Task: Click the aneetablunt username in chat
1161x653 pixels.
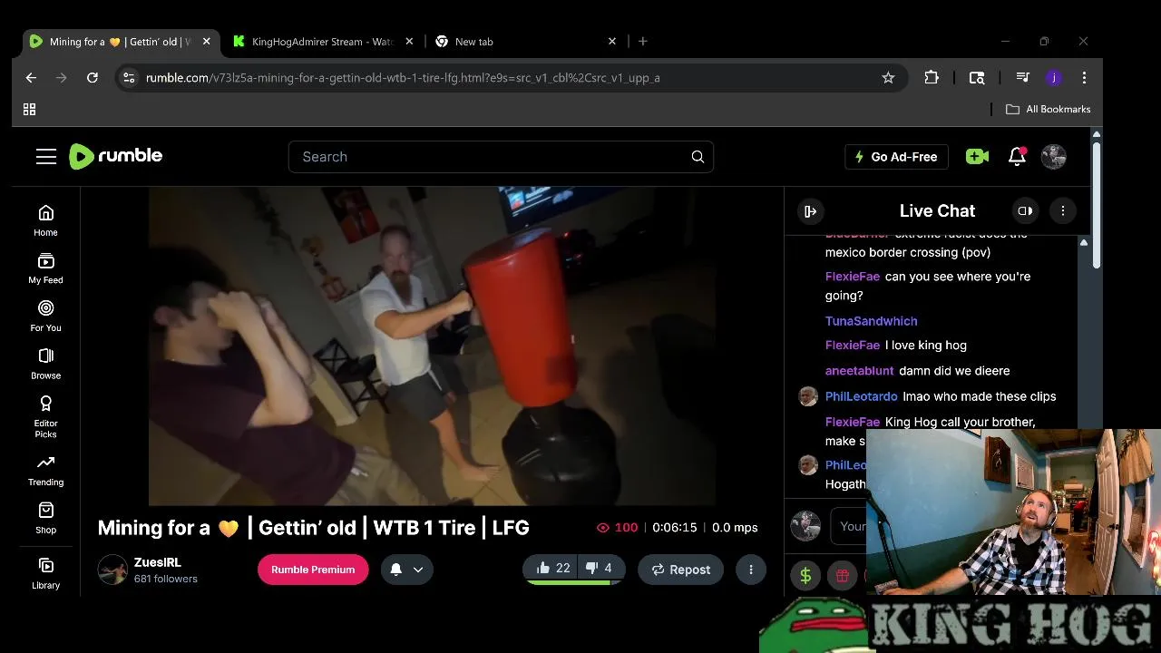Action: coord(860,371)
